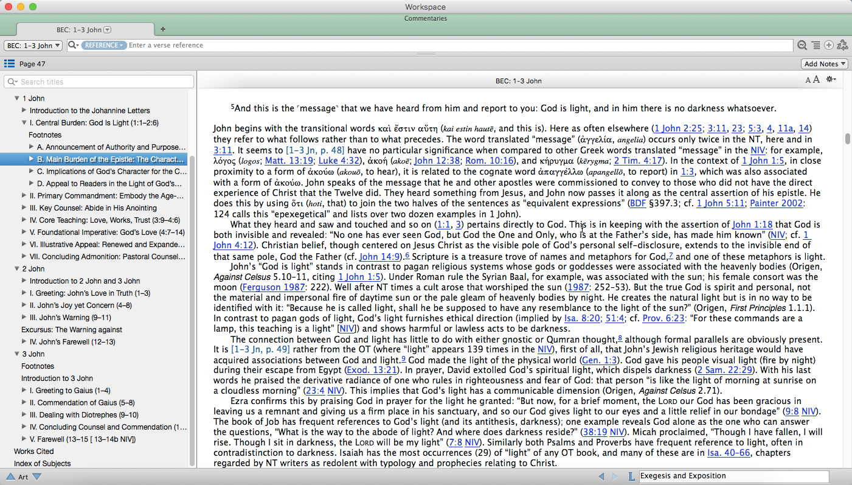
Task: Collapse the 3 John tree section
Action: click(x=17, y=354)
